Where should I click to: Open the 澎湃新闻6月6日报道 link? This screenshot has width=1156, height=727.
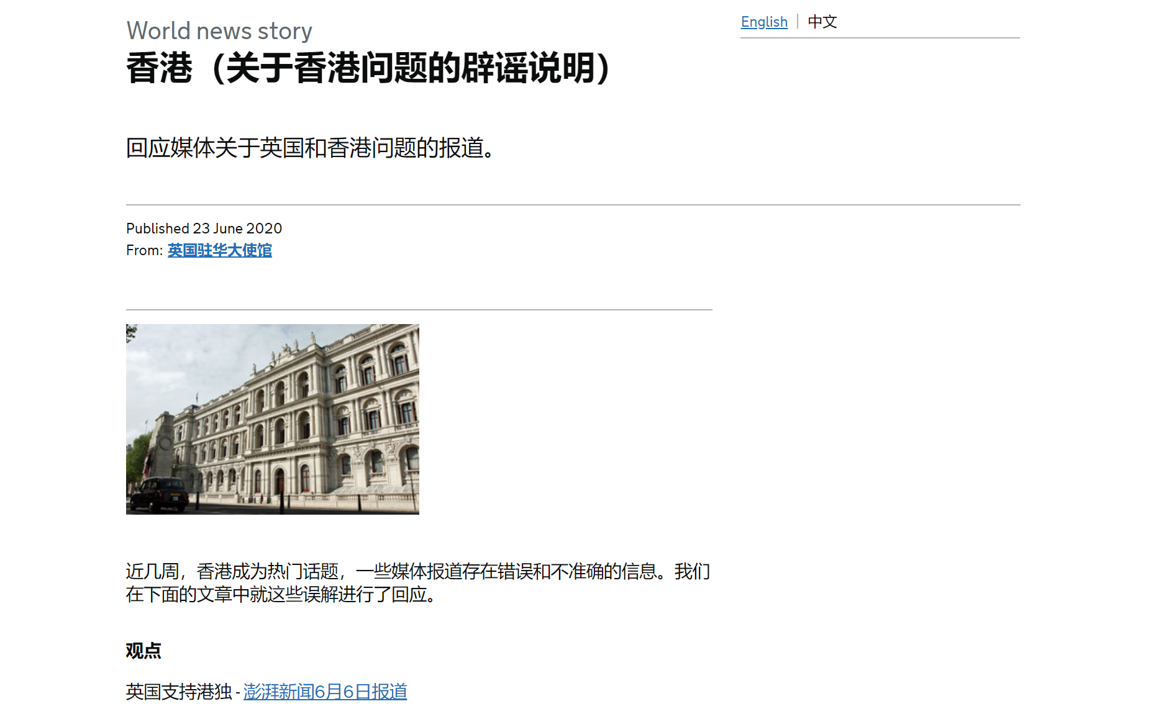point(325,692)
